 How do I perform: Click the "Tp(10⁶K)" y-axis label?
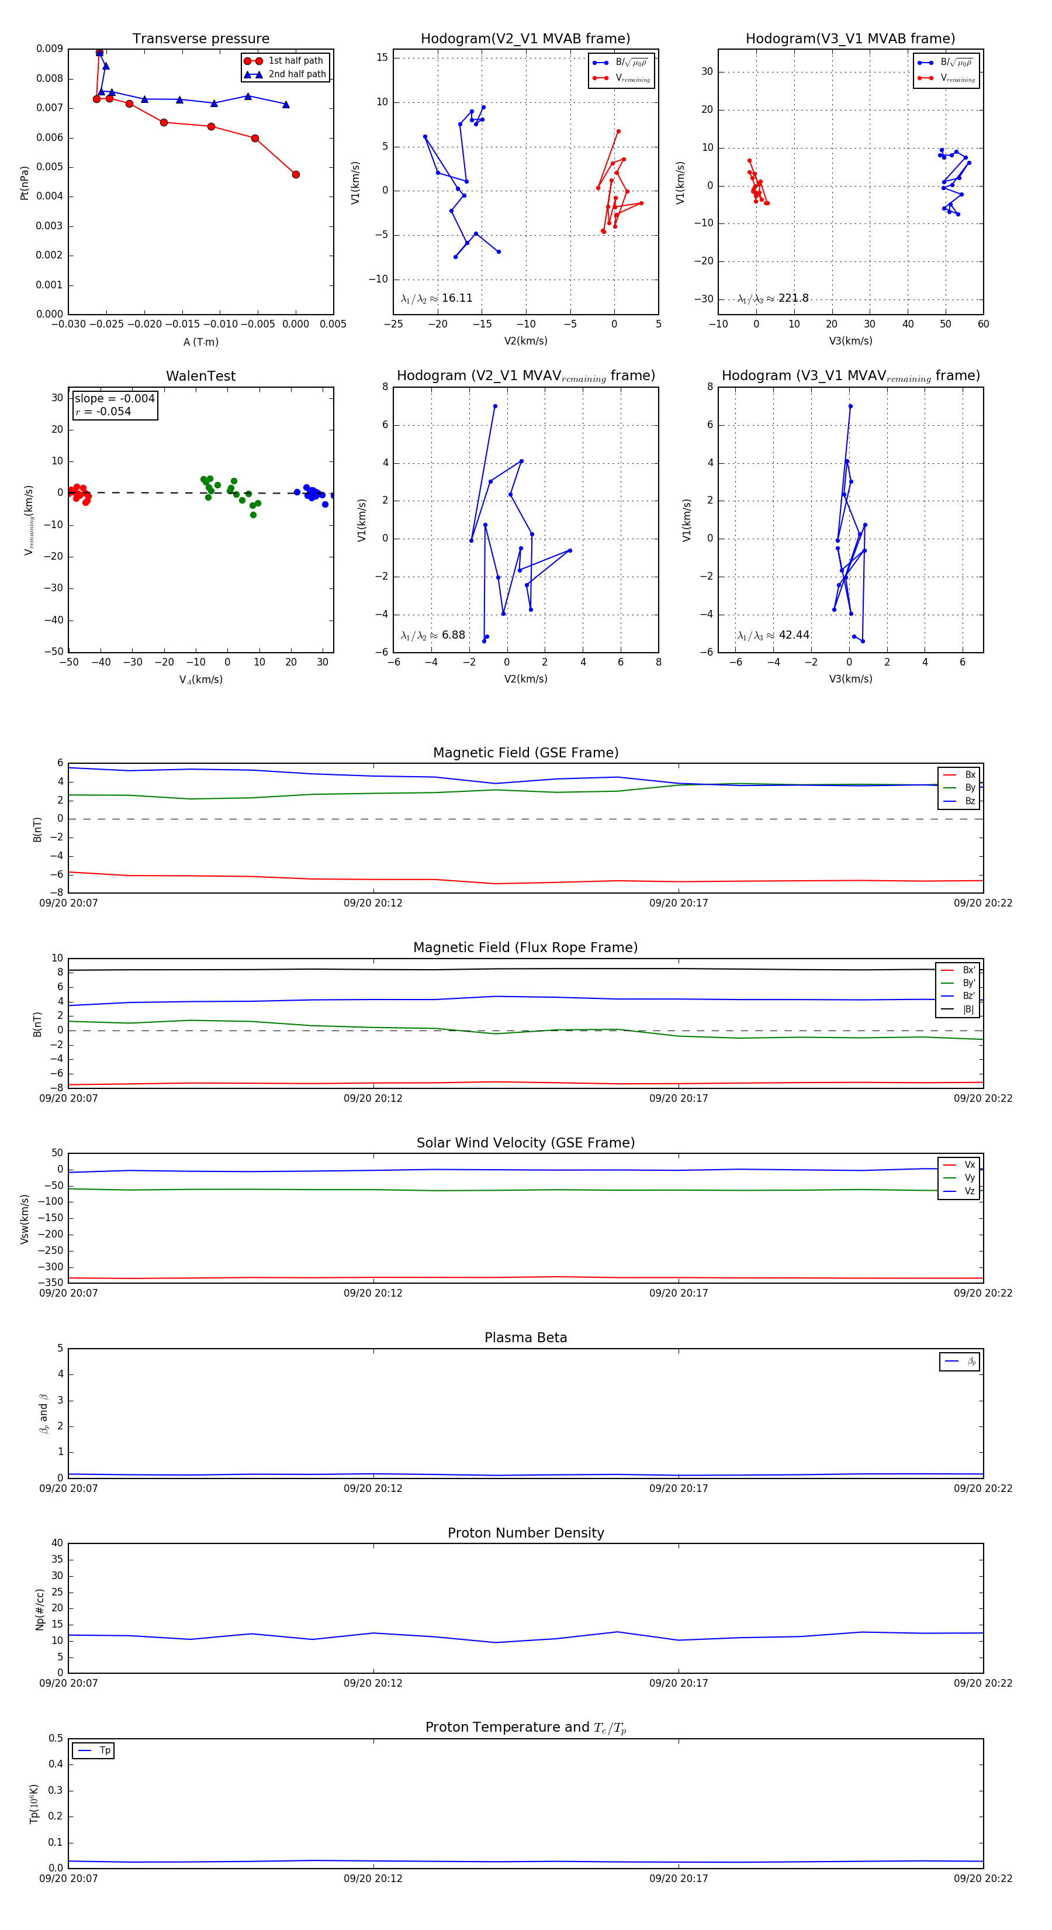(34, 1804)
